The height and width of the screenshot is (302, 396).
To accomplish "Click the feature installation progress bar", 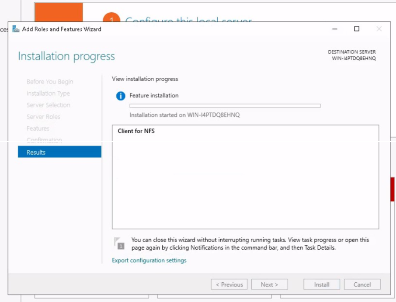I will tap(225, 106).
